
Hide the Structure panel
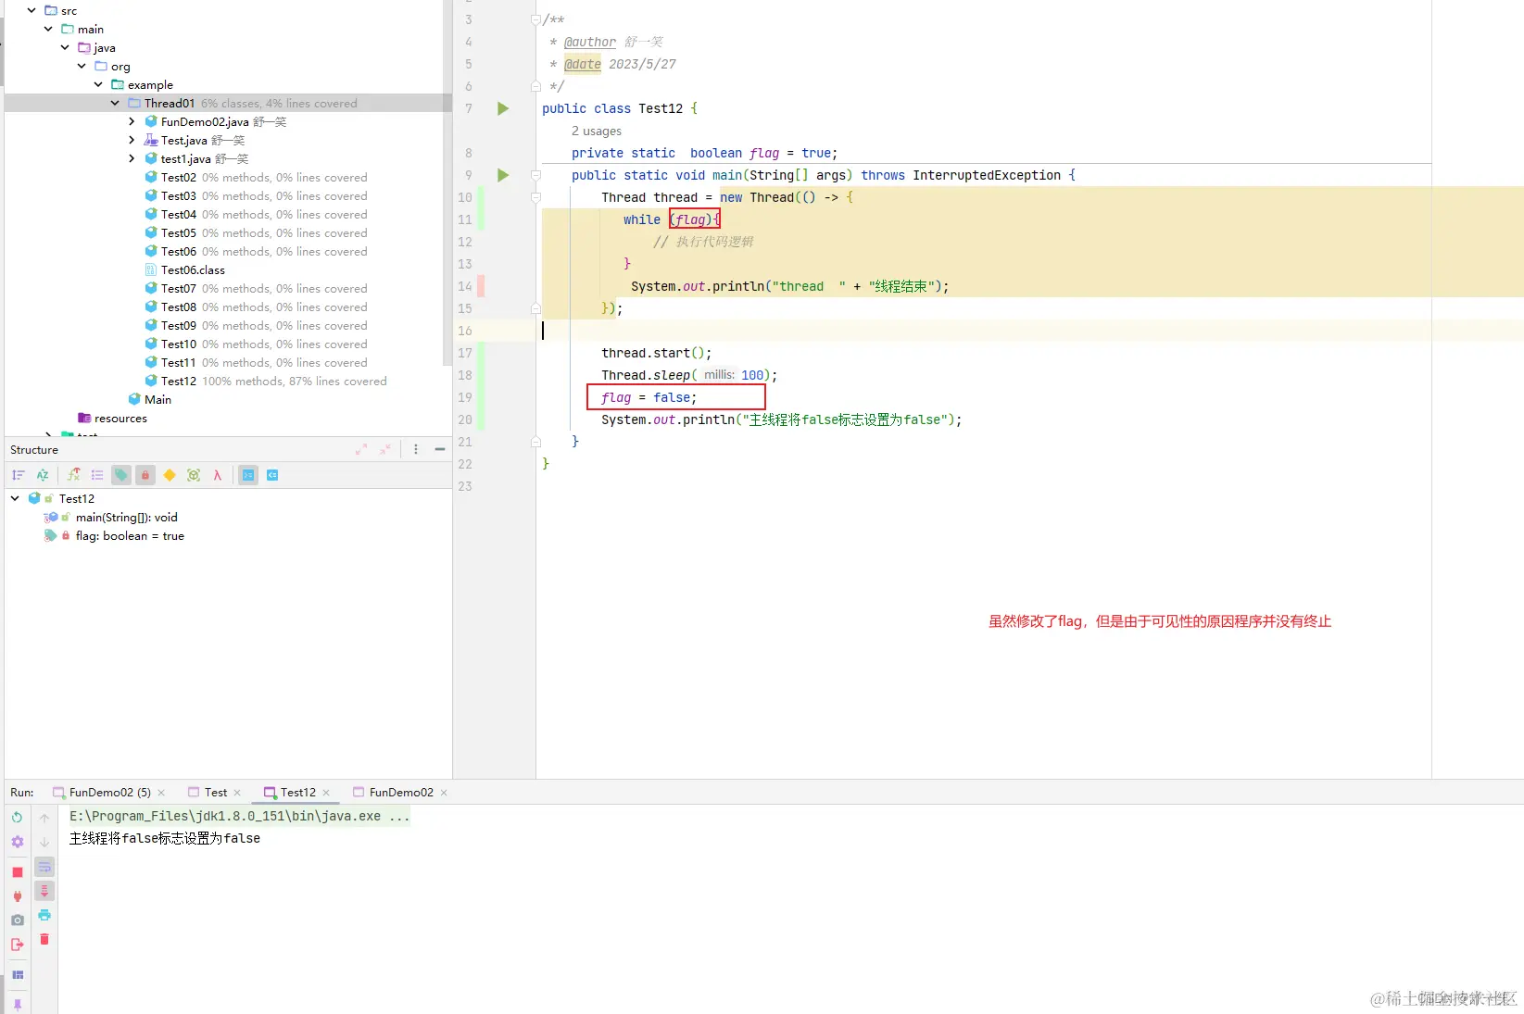click(x=440, y=449)
